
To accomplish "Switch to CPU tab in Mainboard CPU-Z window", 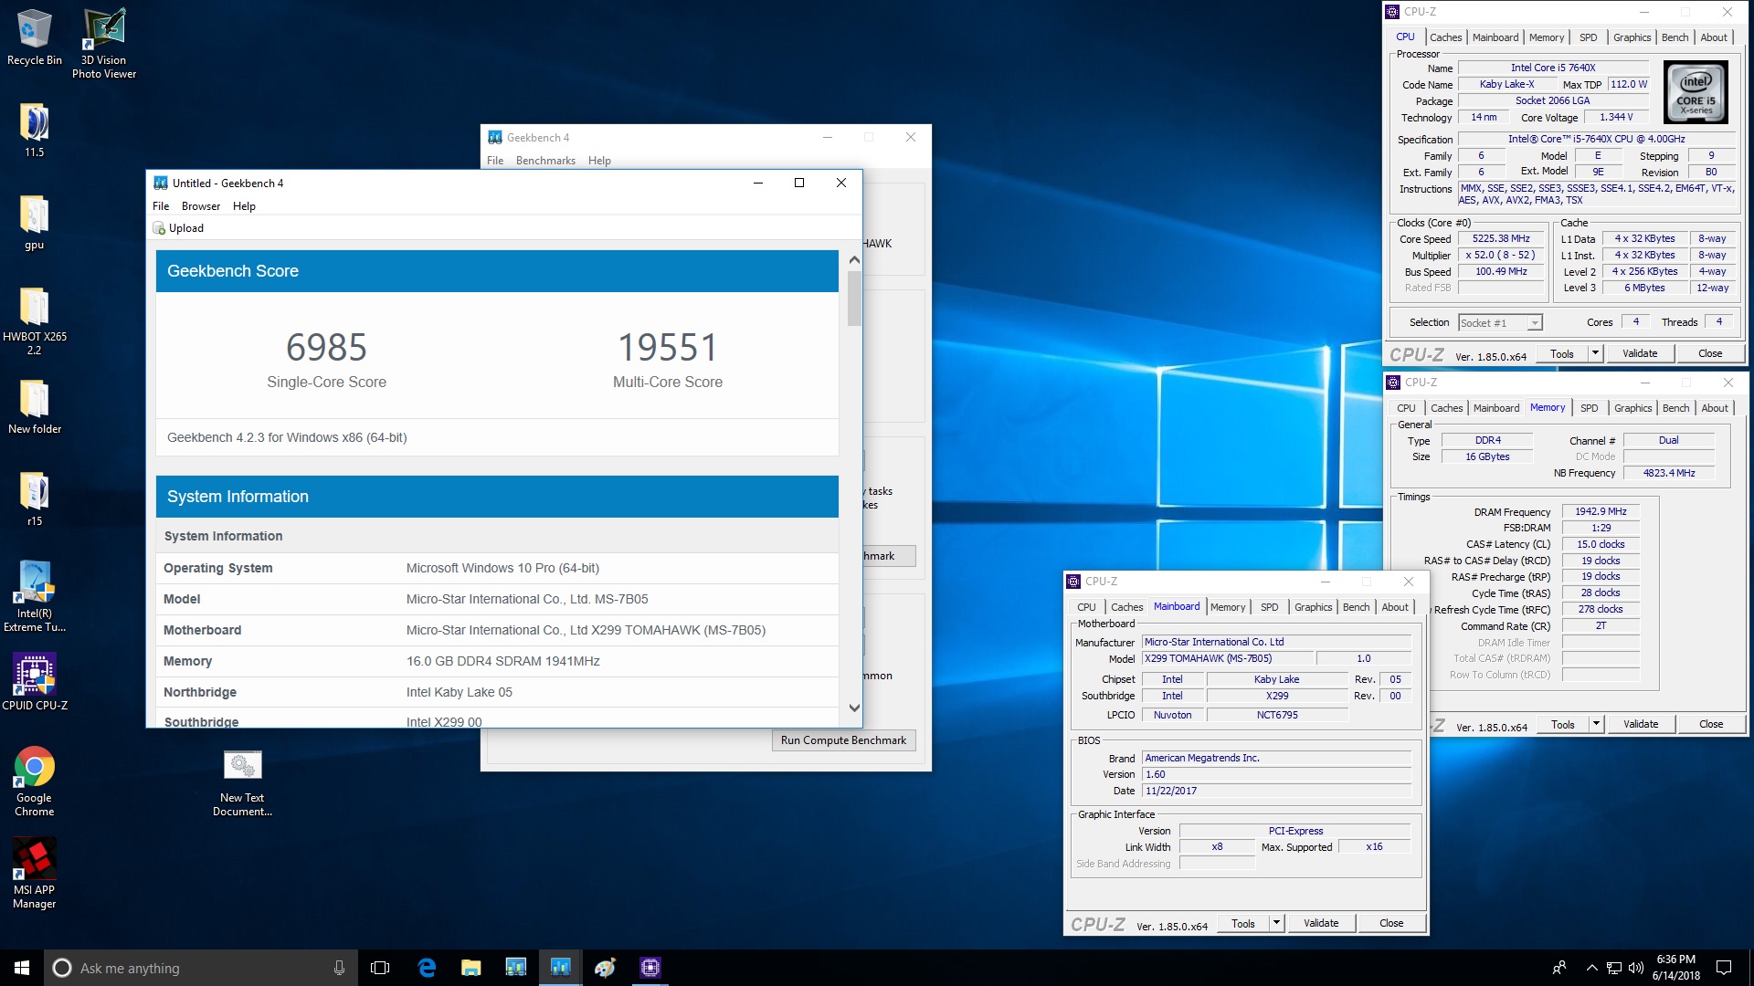I will click(1086, 607).
